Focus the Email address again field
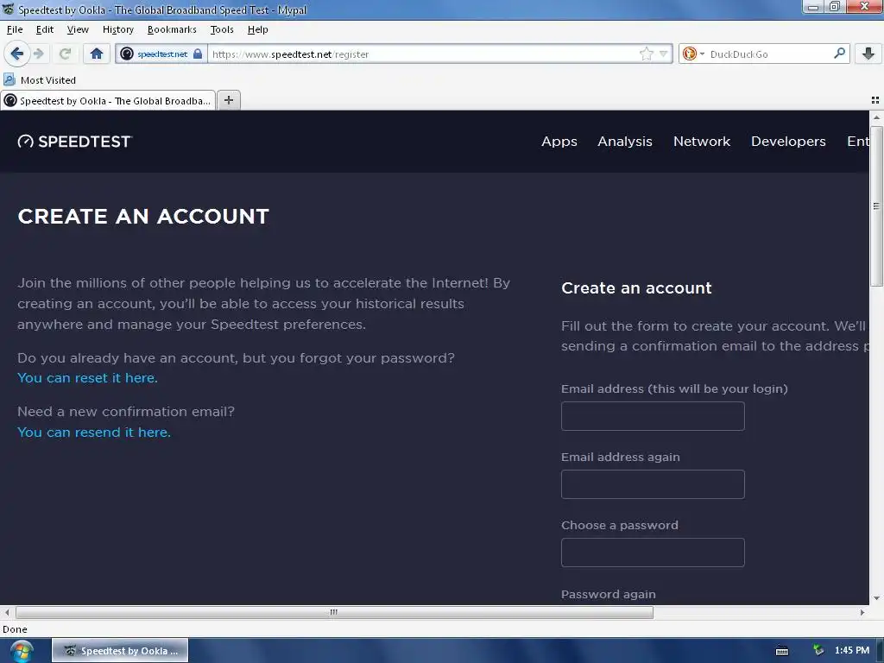The width and height of the screenshot is (884, 663). coord(653,484)
